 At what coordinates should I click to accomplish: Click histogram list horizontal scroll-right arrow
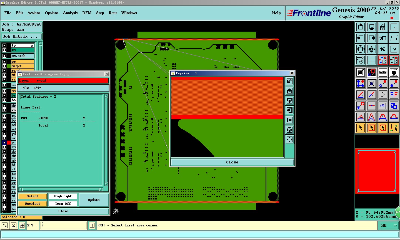tap(101, 189)
